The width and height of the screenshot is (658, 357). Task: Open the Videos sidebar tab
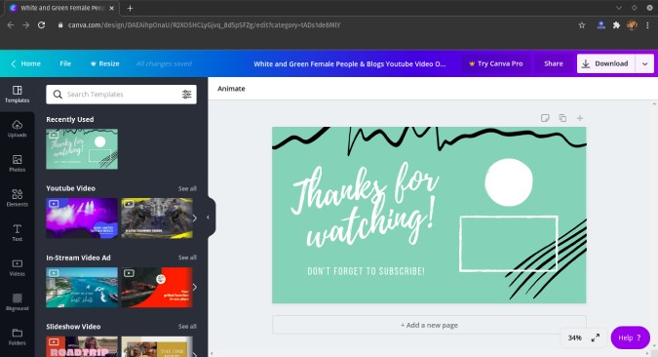click(x=18, y=267)
